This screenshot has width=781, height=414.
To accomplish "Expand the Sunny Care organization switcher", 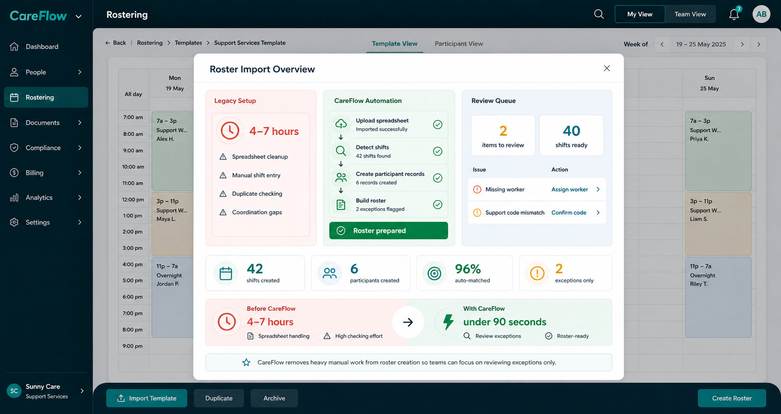I will tap(82, 391).
